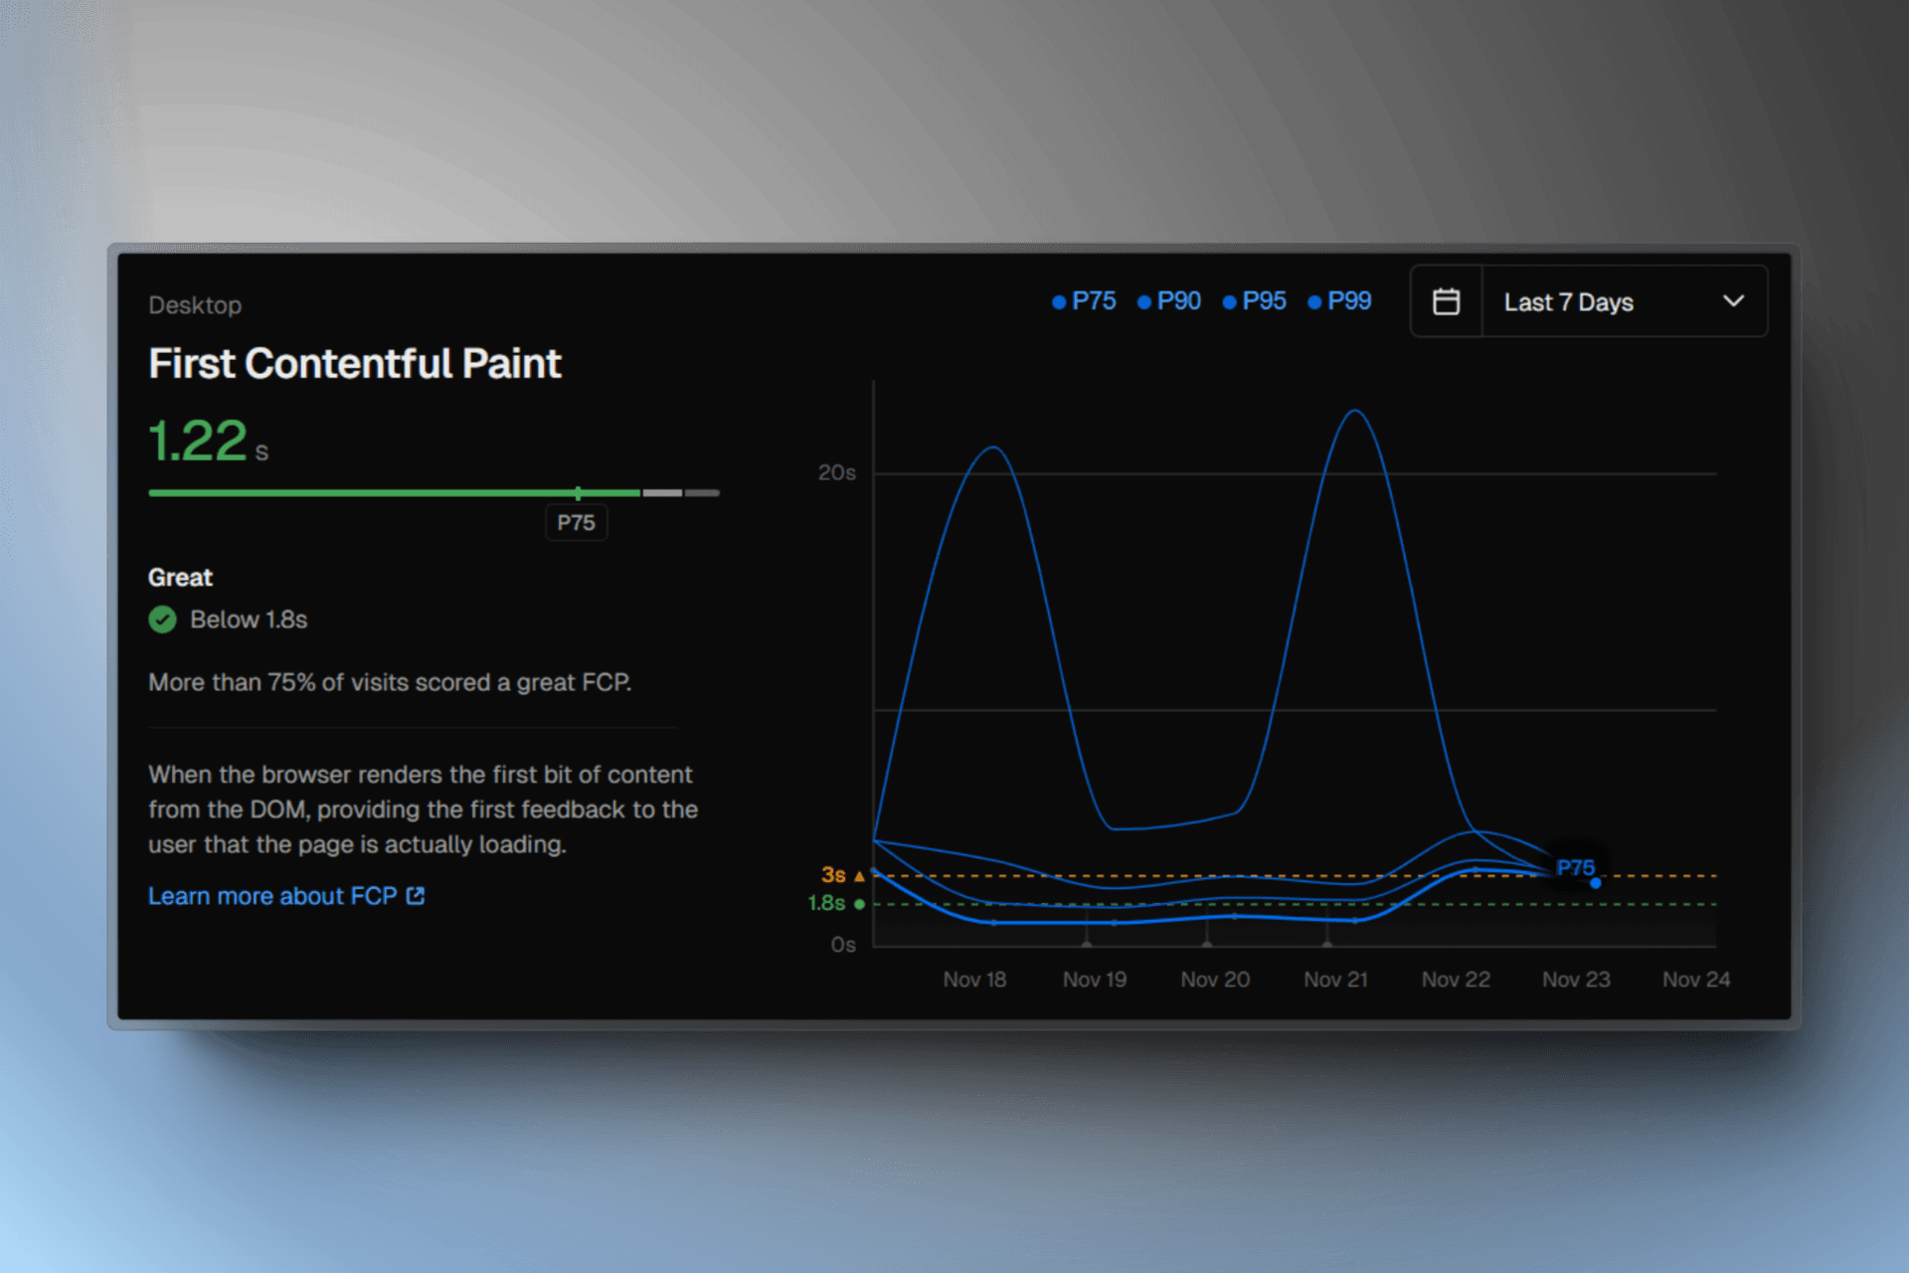
Task: Toggle the P90 series in the legend
Action: point(1169,301)
